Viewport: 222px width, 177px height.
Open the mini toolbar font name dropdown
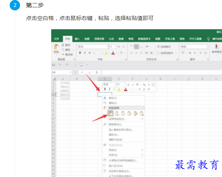coord(114,85)
